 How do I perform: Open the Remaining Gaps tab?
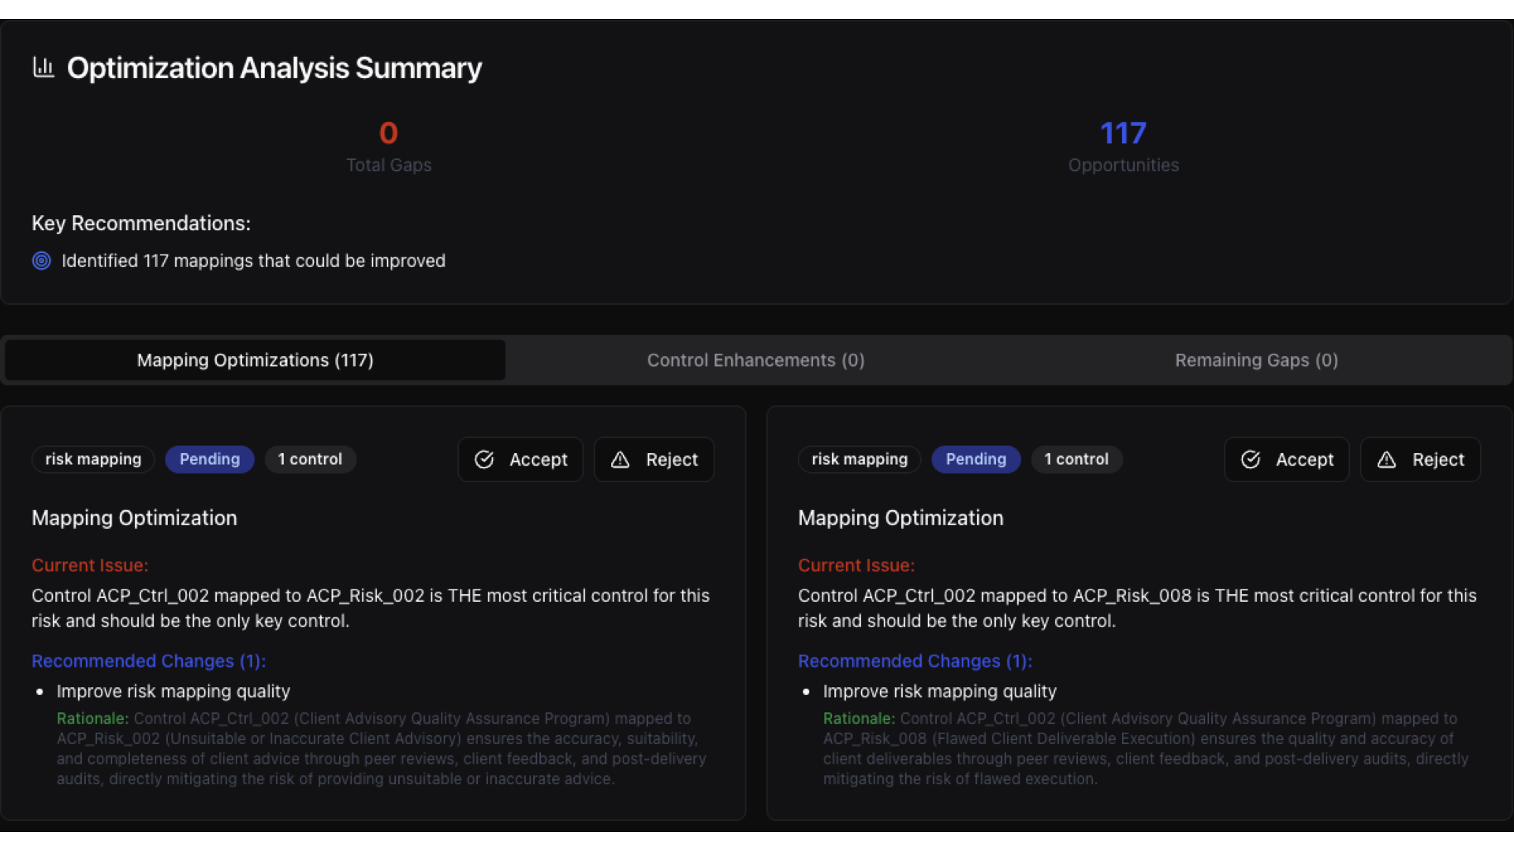click(x=1255, y=360)
